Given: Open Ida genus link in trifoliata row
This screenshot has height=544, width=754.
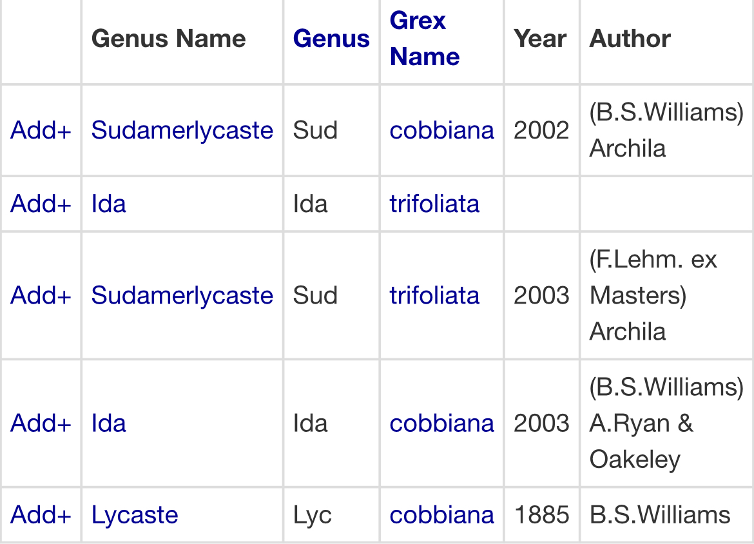Looking at the screenshot, I should tap(108, 204).
